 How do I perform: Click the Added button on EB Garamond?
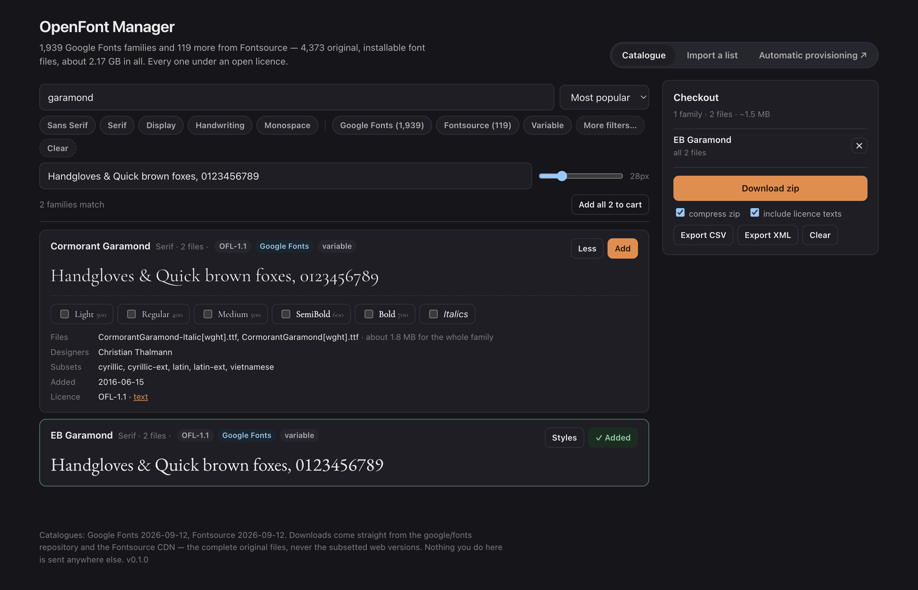click(613, 437)
